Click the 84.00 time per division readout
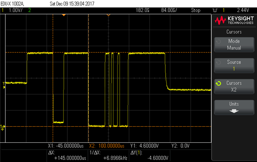Viewport: 257px width, 162px height. click(x=169, y=10)
